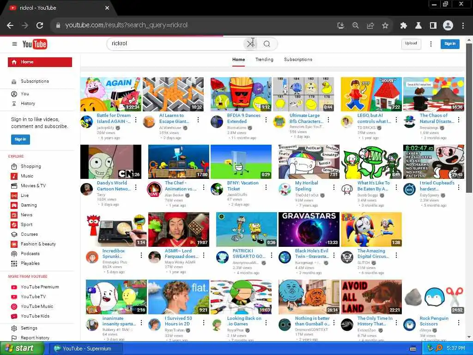Click the Upload button
The image size is (473, 355).
tap(411, 44)
